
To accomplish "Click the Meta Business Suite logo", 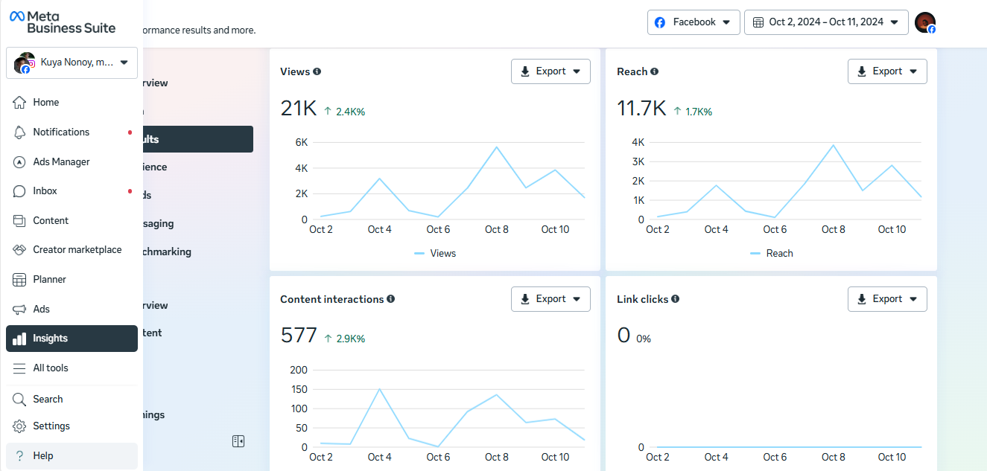I will coord(63,22).
